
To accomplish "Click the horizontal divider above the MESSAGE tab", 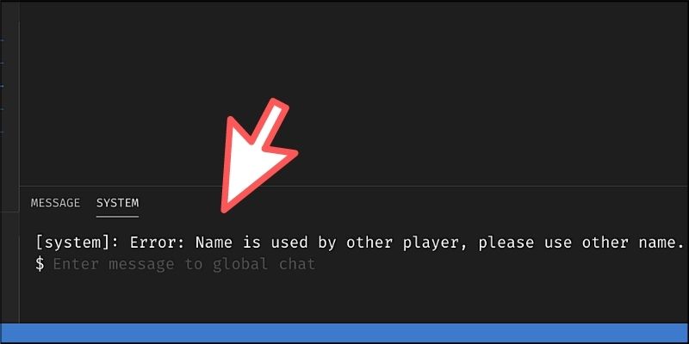I will pyautogui.click(x=354, y=186).
